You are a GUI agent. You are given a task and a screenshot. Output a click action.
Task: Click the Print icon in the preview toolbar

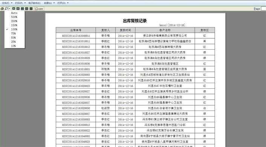click(x=2, y=9)
